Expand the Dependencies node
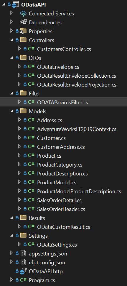The height and width of the screenshot is (286, 127). [11, 22]
